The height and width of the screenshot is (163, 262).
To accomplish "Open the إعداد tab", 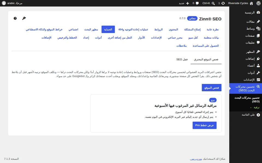I will [86, 37].
